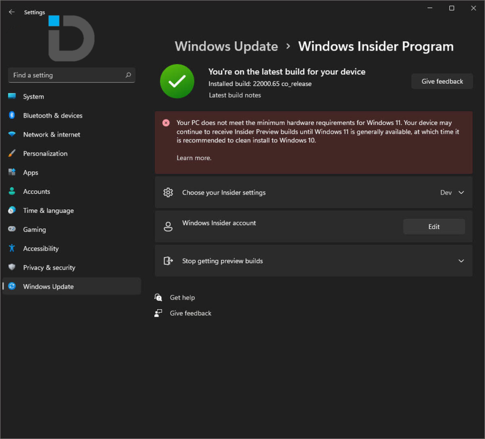Close the Settings window

tap(473, 8)
